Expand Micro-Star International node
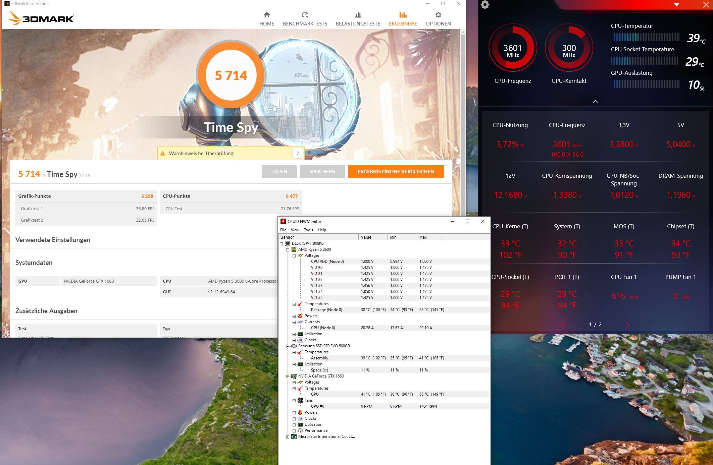The width and height of the screenshot is (713, 465). tap(288, 437)
